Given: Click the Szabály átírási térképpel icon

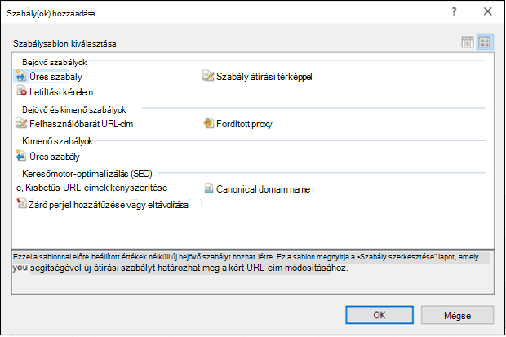Looking at the screenshot, I should [208, 76].
